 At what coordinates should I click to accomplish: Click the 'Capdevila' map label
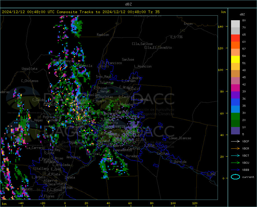click(x=84, y=66)
